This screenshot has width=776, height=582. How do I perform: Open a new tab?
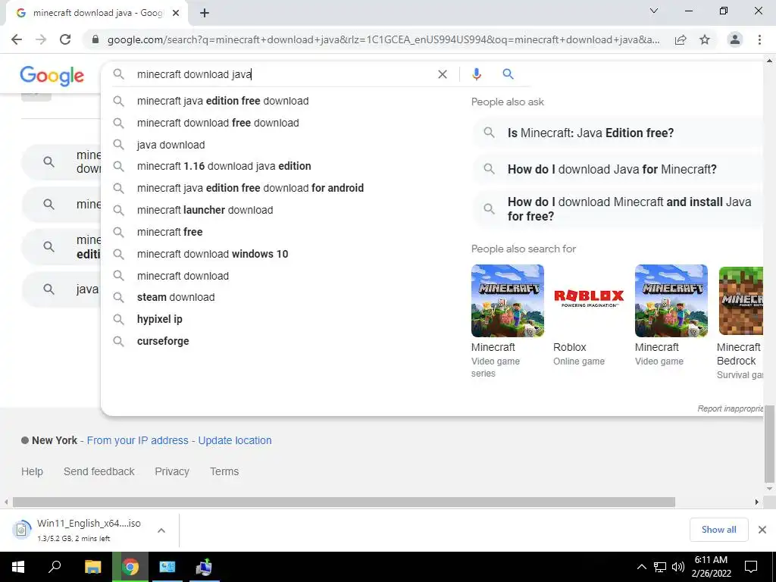(x=205, y=13)
